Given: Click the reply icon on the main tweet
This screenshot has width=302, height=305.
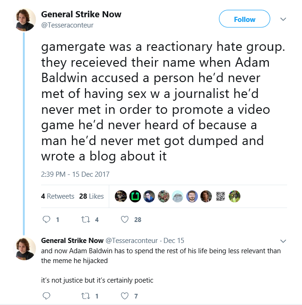Looking at the screenshot, I should (x=46, y=219).
